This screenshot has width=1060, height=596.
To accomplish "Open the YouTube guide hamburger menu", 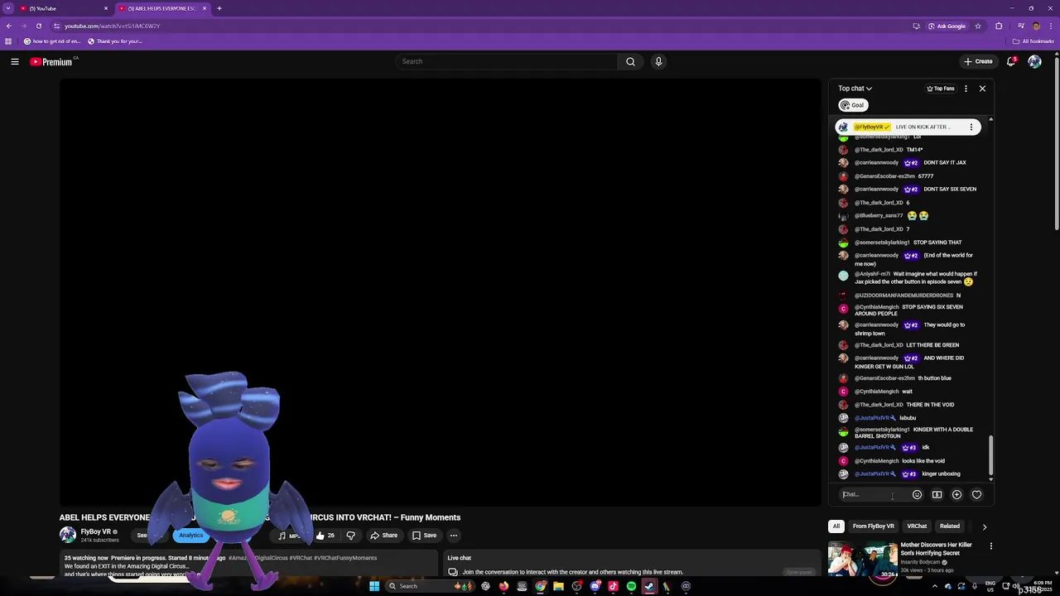I will pos(15,61).
